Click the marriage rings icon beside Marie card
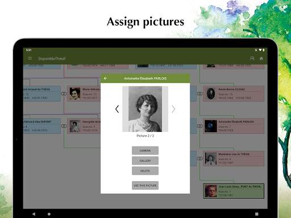Screen dimensions: 291x218 [64, 94]
